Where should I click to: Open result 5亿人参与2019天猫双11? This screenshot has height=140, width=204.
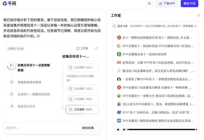click(158, 104)
